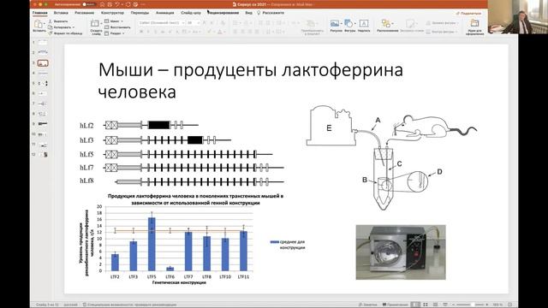Open the Заливка фигуры shape fill dropdown

pos(442,23)
